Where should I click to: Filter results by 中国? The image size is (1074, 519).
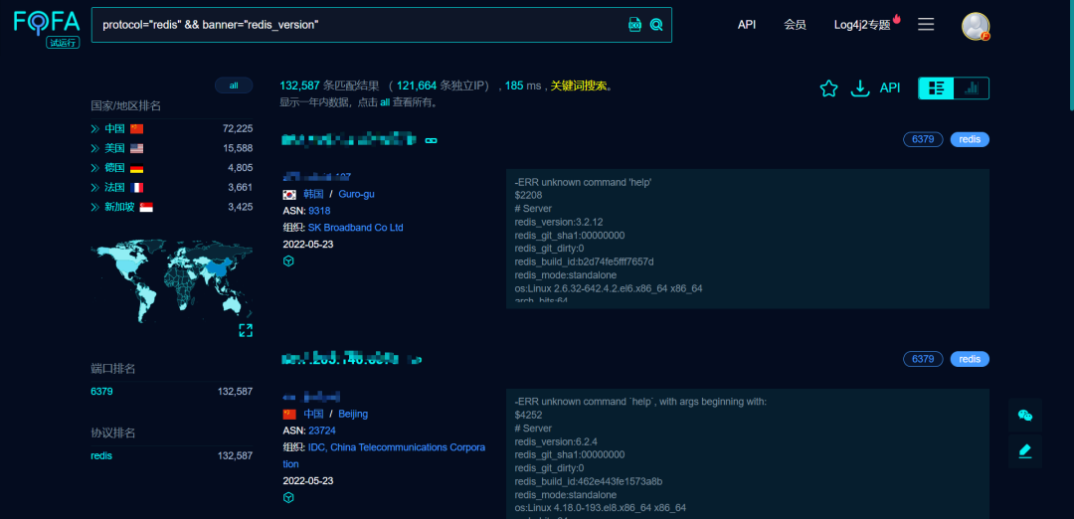[114, 128]
